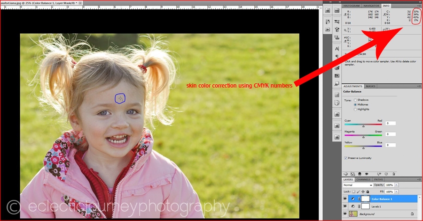Select Highlights tone radio button
Image resolution: width=423 pixels, height=221 pixels.
pyautogui.click(x=355, y=109)
